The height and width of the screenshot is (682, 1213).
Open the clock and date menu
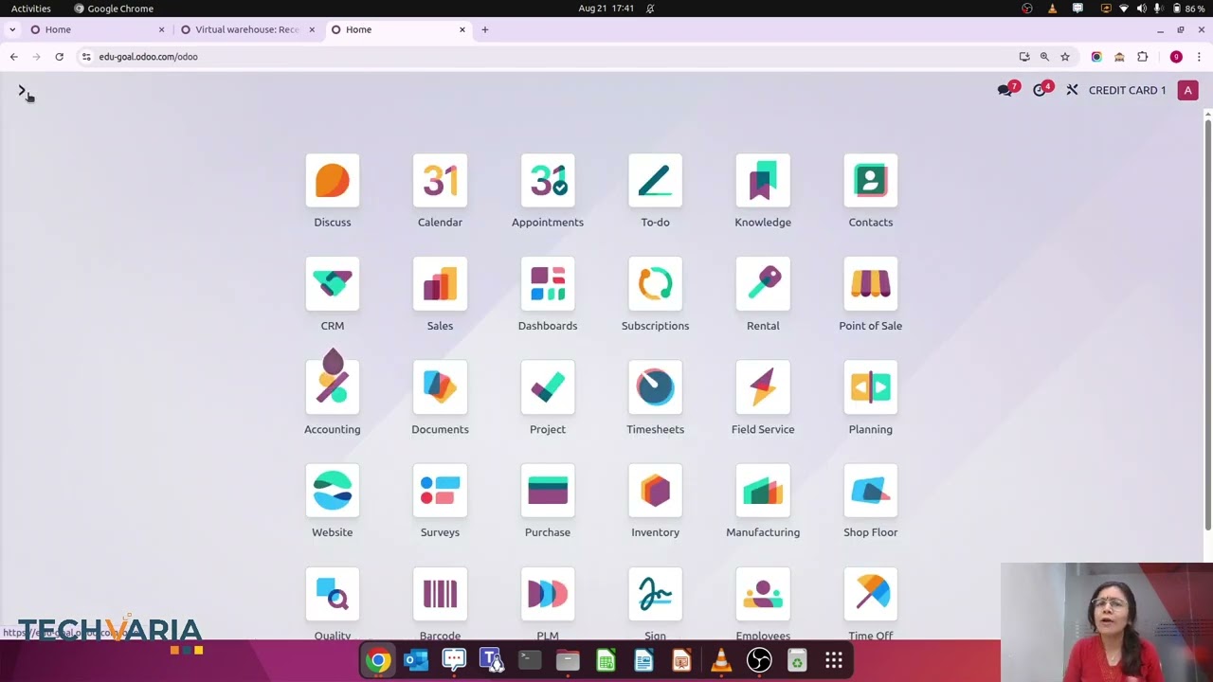point(606,9)
